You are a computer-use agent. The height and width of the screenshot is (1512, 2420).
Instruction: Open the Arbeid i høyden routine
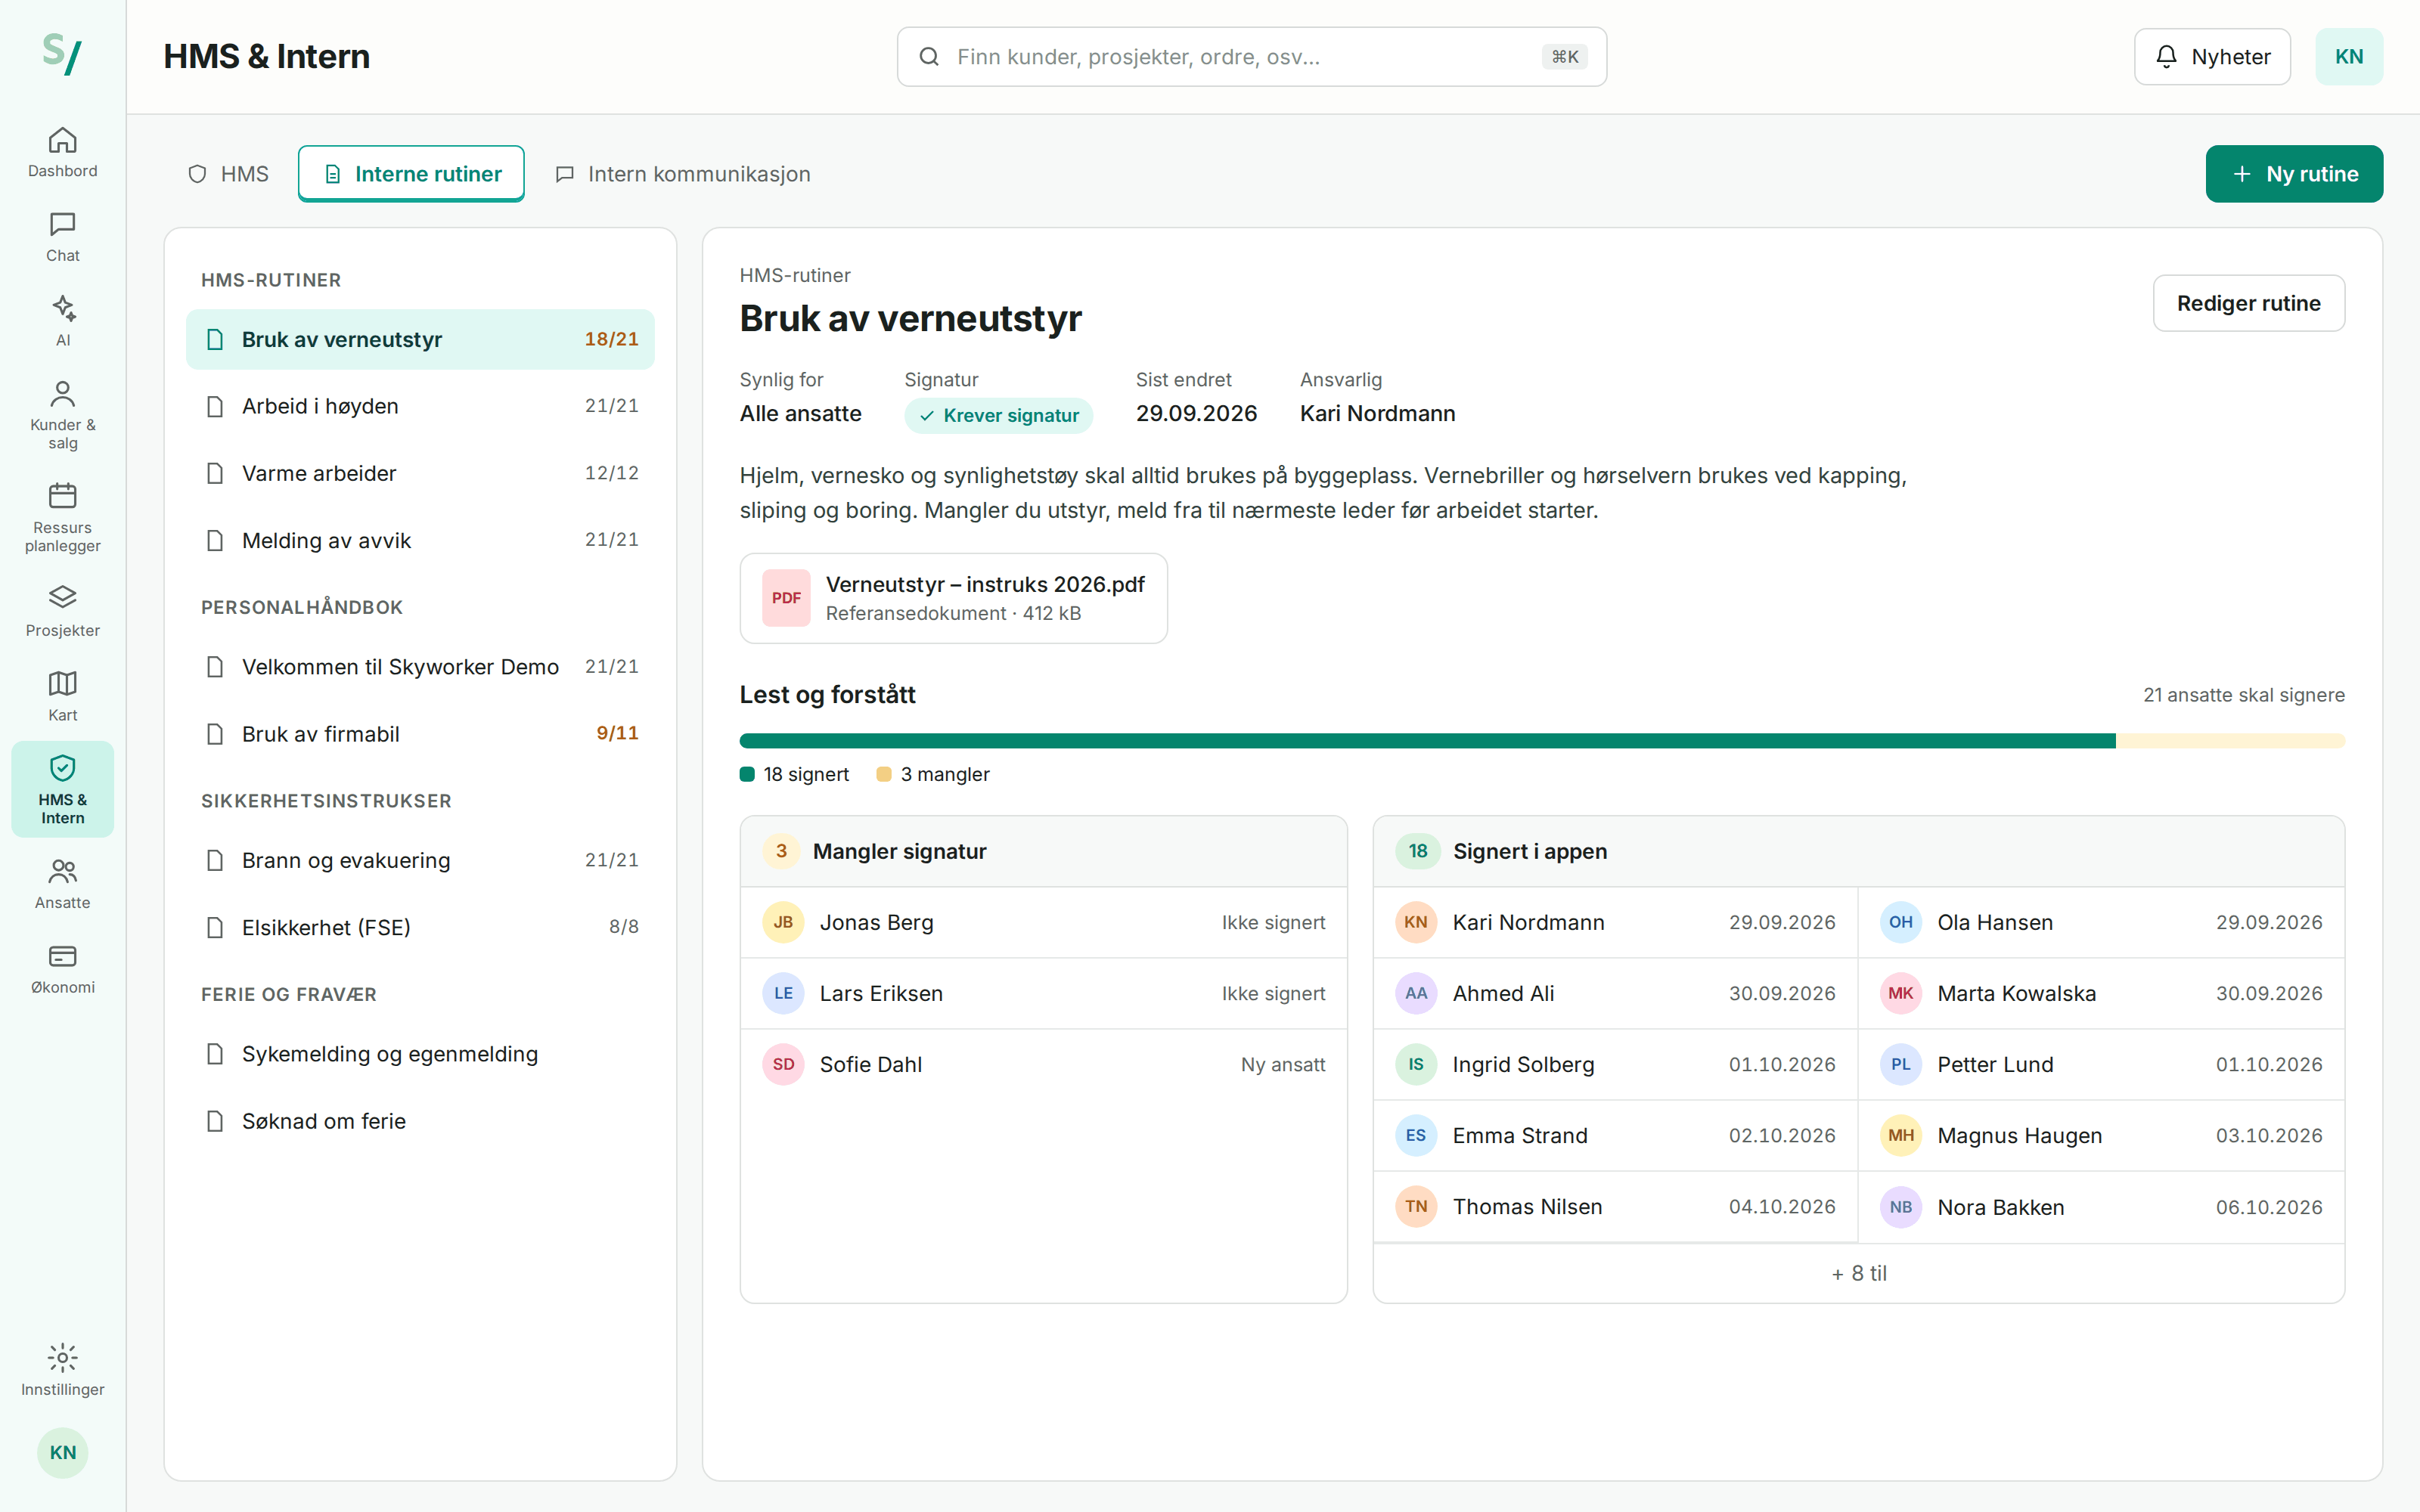click(x=420, y=406)
